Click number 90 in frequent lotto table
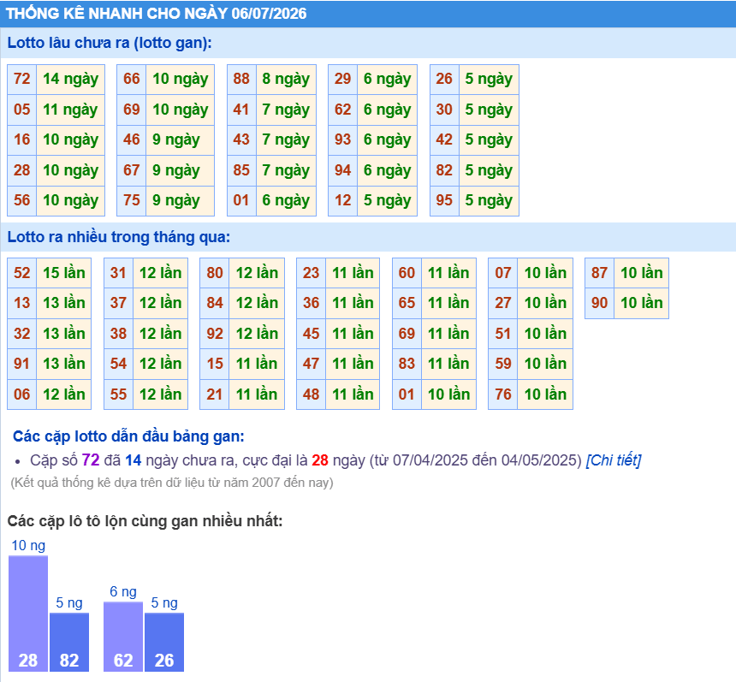Viewport: 736px width, 682px height. pyautogui.click(x=599, y=303)
